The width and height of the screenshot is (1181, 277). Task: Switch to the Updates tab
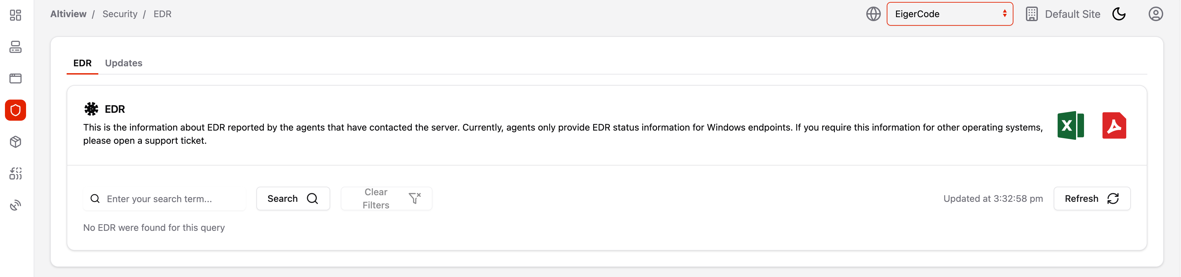(x=123, y=63)
